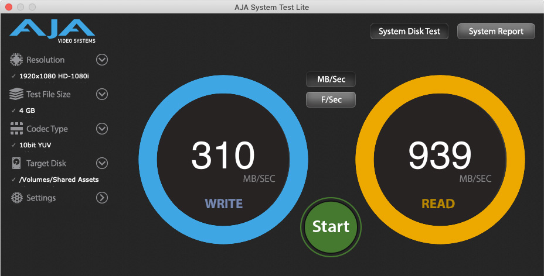Expand the Test File Size chevron
Image resolution: width=544 pixels, height=276 pixels.
pos(102,94)
